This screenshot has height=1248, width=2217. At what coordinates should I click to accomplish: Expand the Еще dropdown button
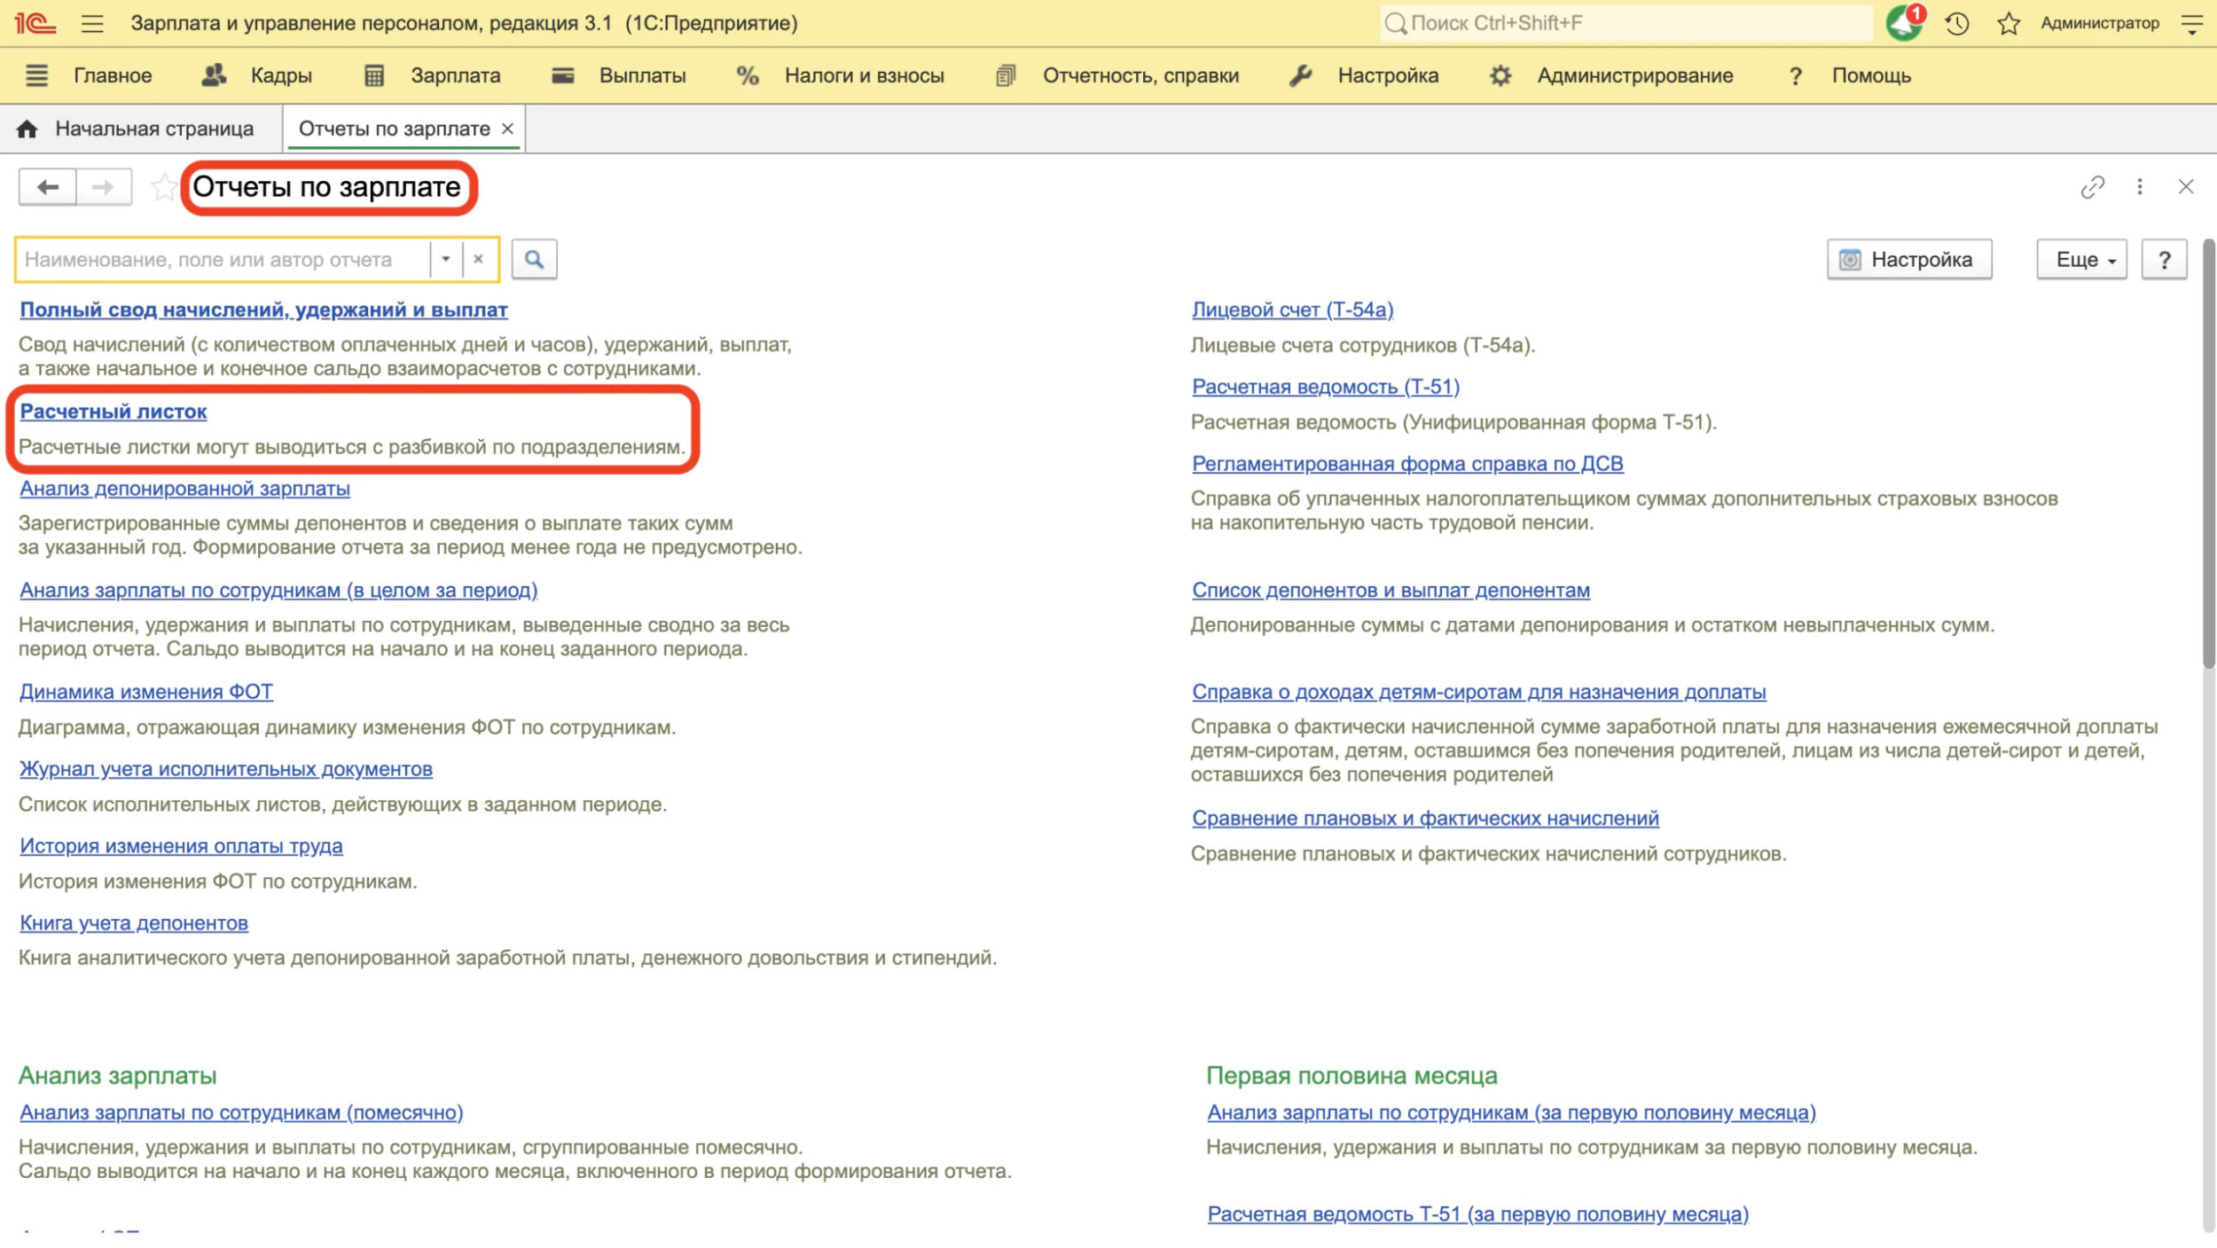pos(2081,259)
